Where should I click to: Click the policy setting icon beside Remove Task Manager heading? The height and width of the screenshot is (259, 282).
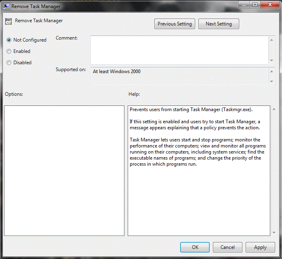pyautogui.click(x=8, y=21)
